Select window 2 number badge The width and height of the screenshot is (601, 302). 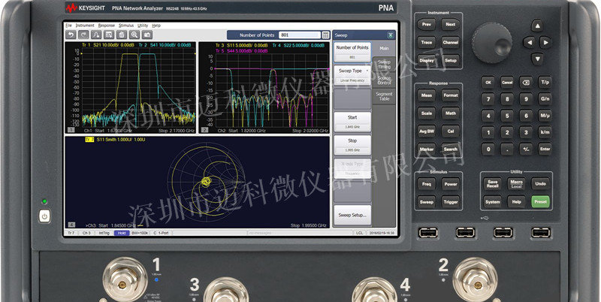coord(204,130)
